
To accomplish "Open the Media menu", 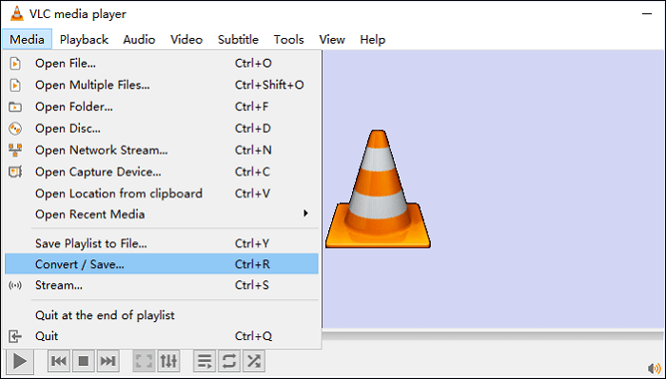I will [x=27, y=40].
